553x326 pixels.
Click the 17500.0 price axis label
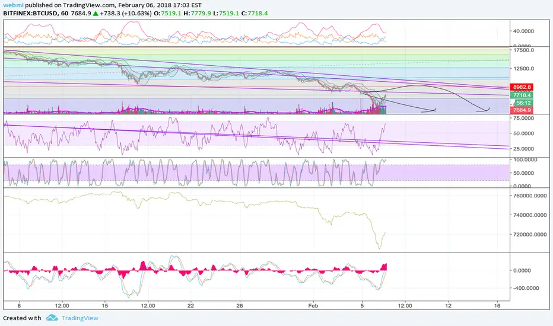[524, 50]
